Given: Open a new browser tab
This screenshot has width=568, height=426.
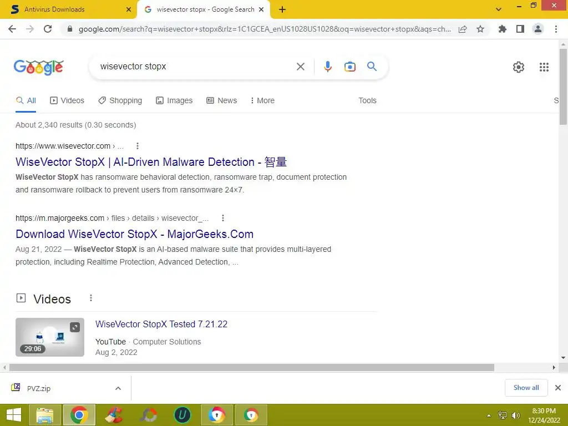Looking at the screenshot, I should (x=282, y=10).
